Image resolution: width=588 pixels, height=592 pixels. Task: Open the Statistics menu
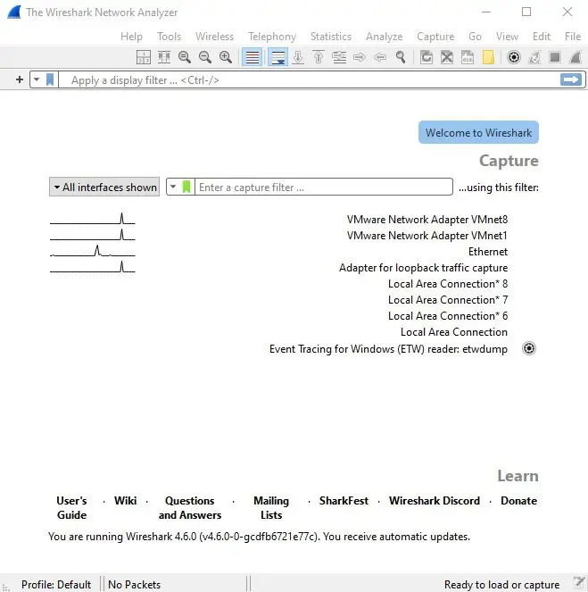coord(330,37)
